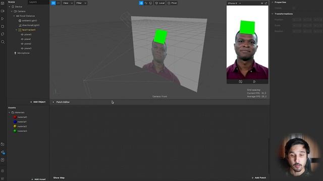
Task: Collapse the Device tree node
Action: coord(9,7)
